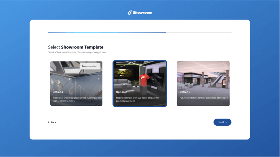Click the left chevron beside Back
Screen dimensions: 280x157
[49, 122]
